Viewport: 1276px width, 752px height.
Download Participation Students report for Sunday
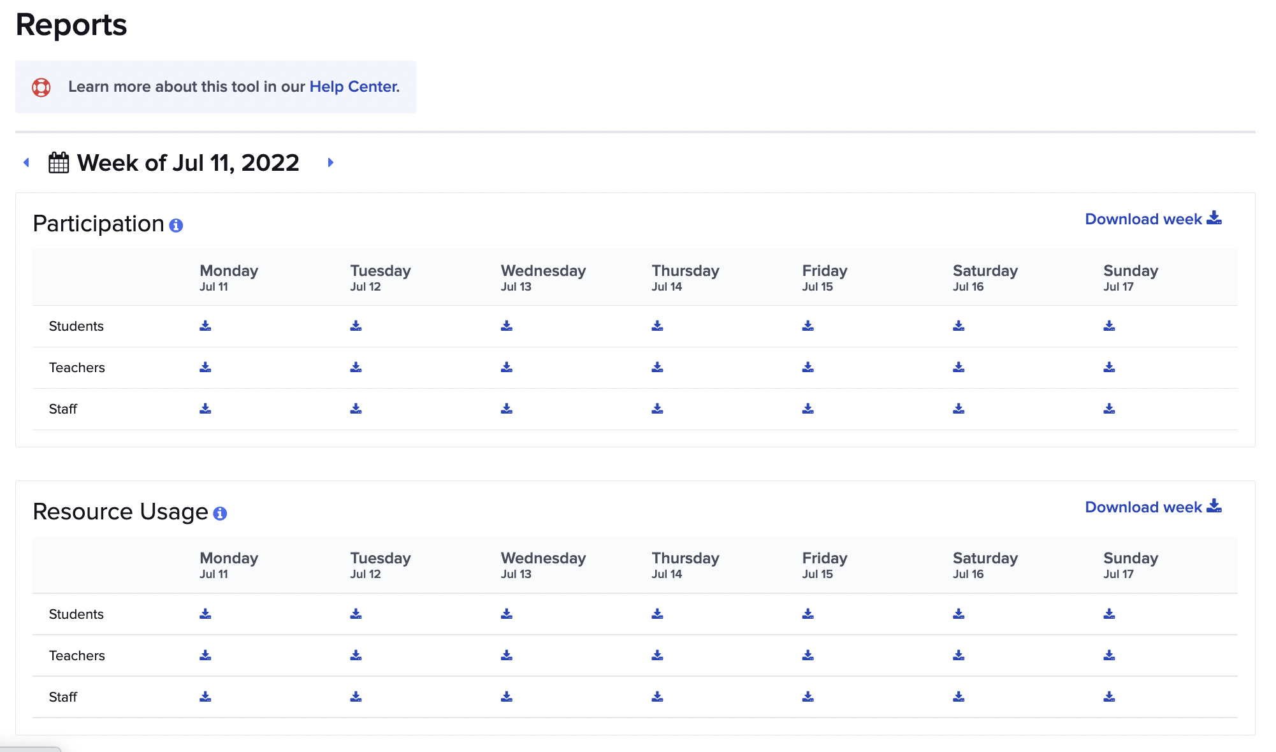click(x=1109, y=326)
